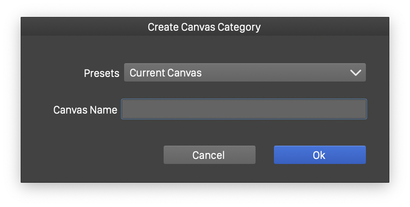Open the Presets dropdown menu
Screen dimensions: 410x207
tap(245, 73)
